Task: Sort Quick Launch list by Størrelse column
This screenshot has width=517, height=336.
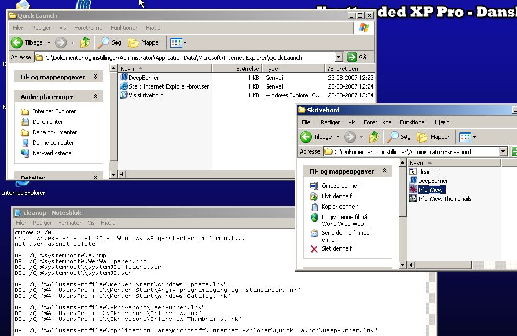Action: (237, 68)
